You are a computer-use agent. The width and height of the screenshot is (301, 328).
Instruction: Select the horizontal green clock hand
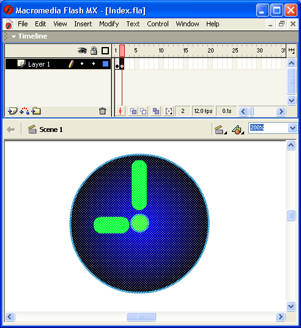[x=111, y=225]
